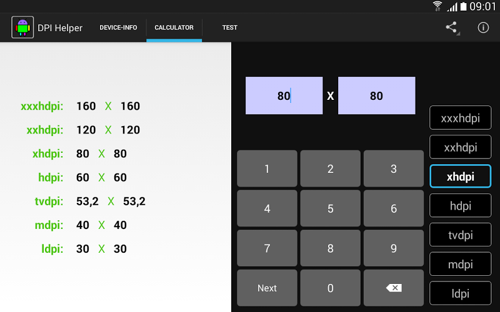Click the second 30 value in ldpi row
This screenshot has width=500, height=312.
pyautogui.click(x=120, y=248)
